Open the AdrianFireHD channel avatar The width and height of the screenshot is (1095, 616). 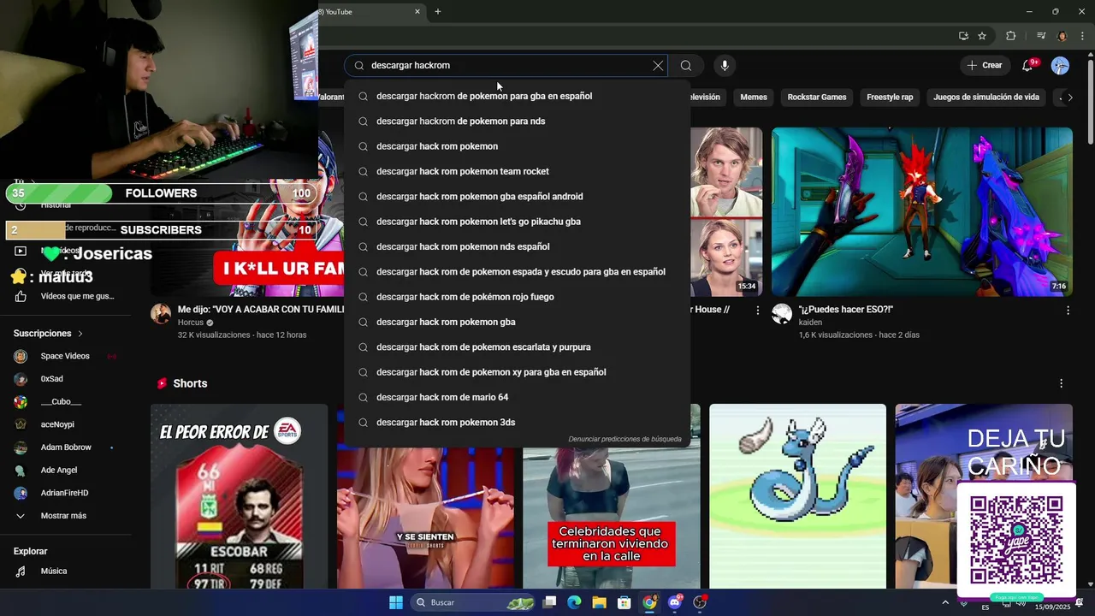pyautogui.click(x=21, y=493)
